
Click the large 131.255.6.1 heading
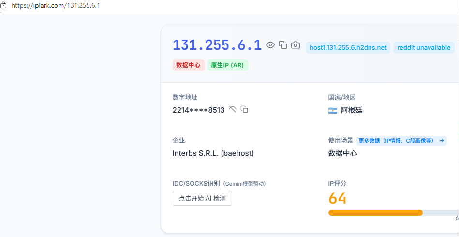point(217,45)
